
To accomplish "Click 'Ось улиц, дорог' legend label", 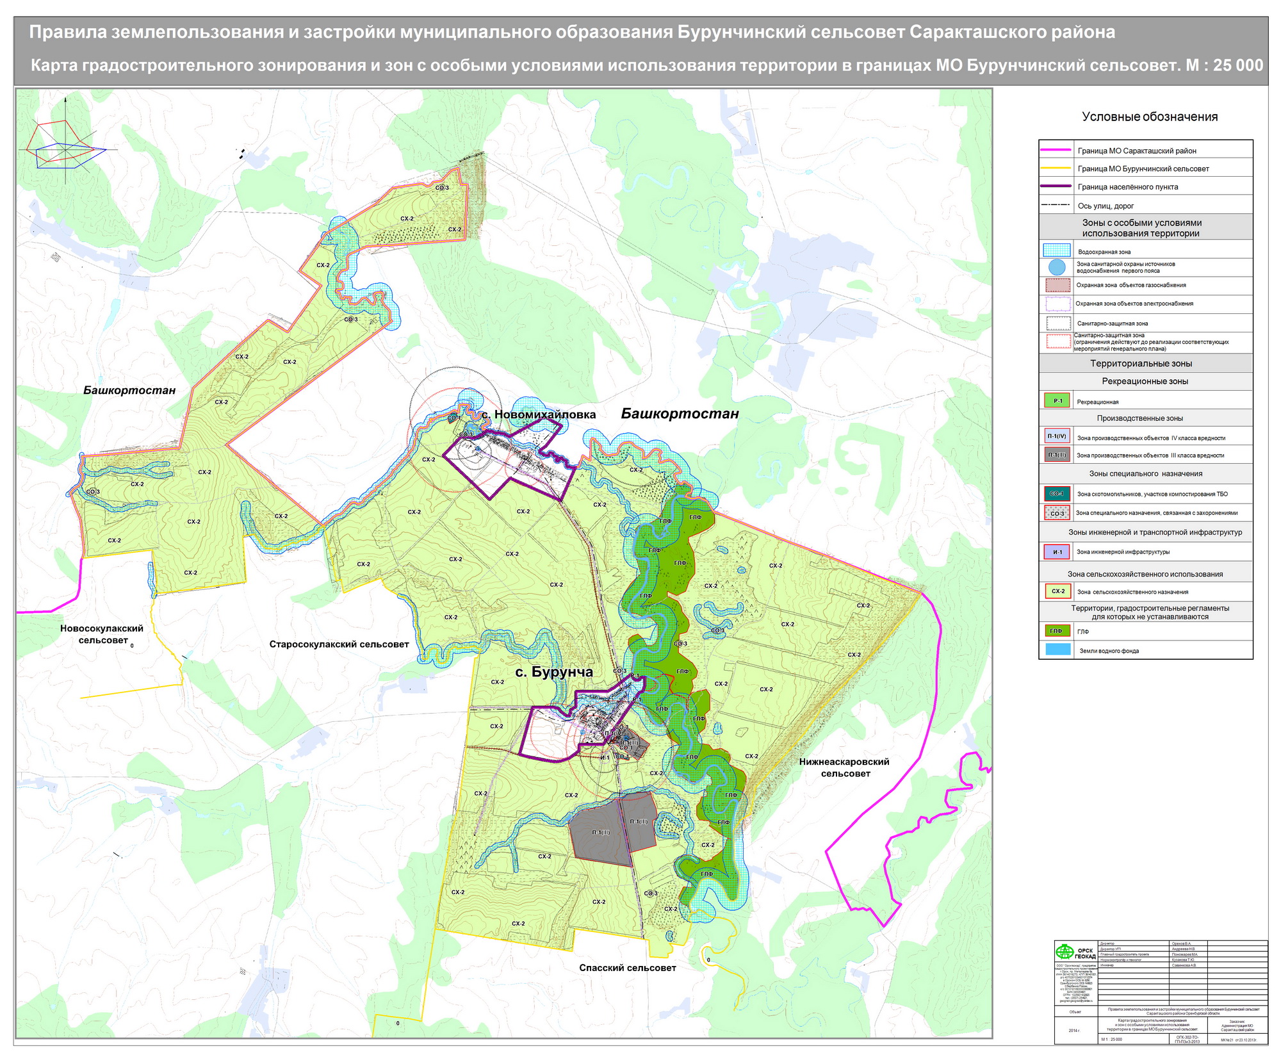I will click(x=1106, y=206).
